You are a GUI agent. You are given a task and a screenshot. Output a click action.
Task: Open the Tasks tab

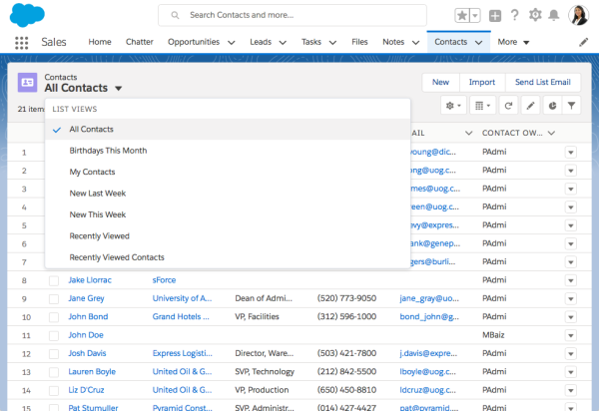tap(310, 42)
